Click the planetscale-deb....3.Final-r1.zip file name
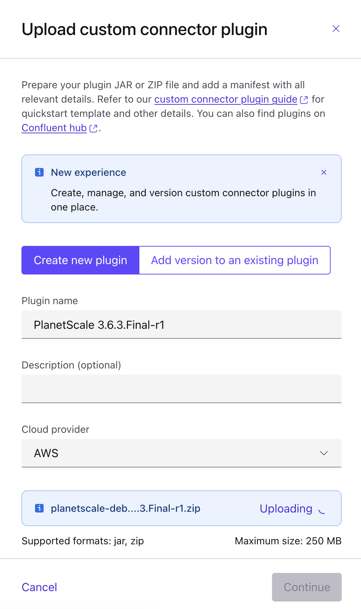This screenshot has height=609, width=361. (x=125, y=508)
